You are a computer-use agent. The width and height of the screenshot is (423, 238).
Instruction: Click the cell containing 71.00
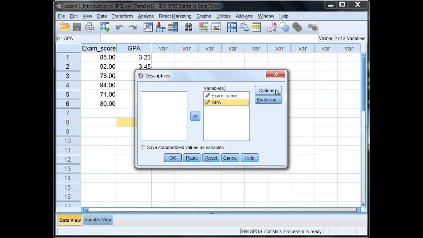click(98, 94)
